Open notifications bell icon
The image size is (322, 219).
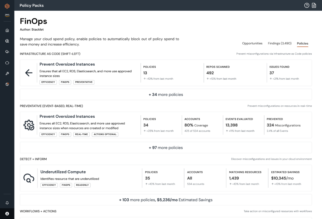coord(7,203)
